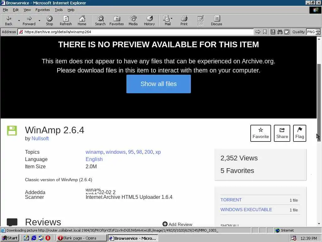Viewport: 322px width, 242px height.
Task: Click the Go arrow beside address bar
Action: point(258,32)
